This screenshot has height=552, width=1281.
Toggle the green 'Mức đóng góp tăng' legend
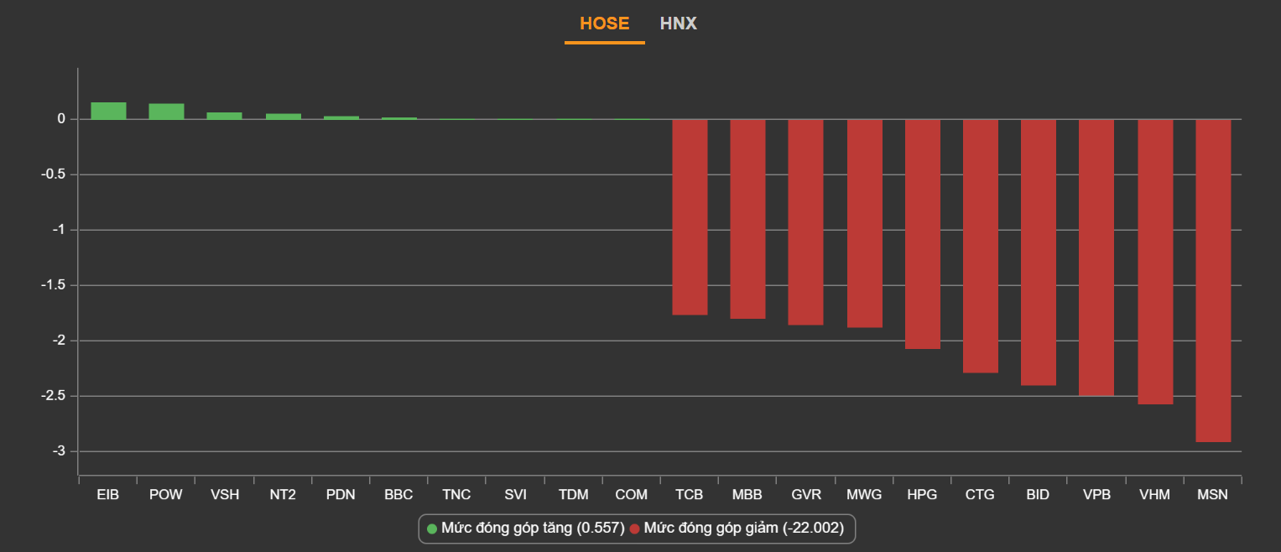tap(525, 529)
